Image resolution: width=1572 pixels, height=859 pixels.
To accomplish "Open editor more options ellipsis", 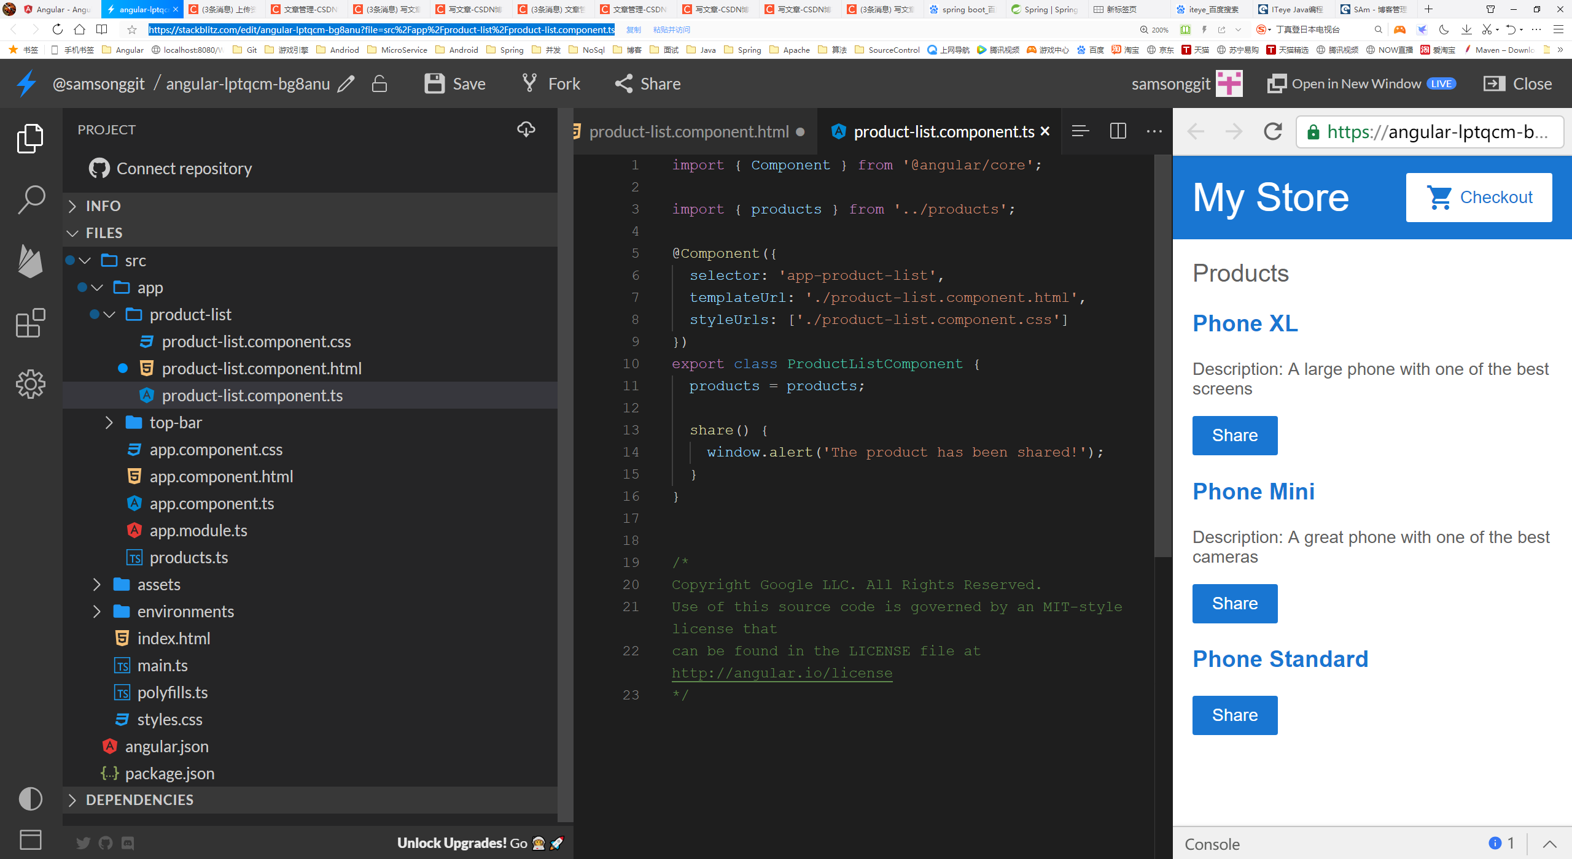I will click(x=1154, y=131).
